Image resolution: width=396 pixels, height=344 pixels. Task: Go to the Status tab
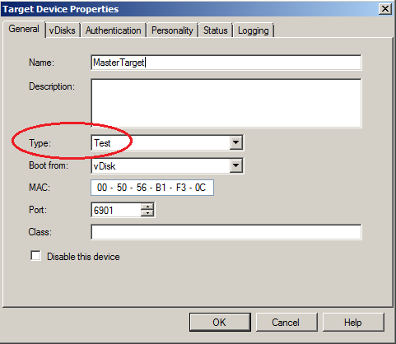click(216, 30)
